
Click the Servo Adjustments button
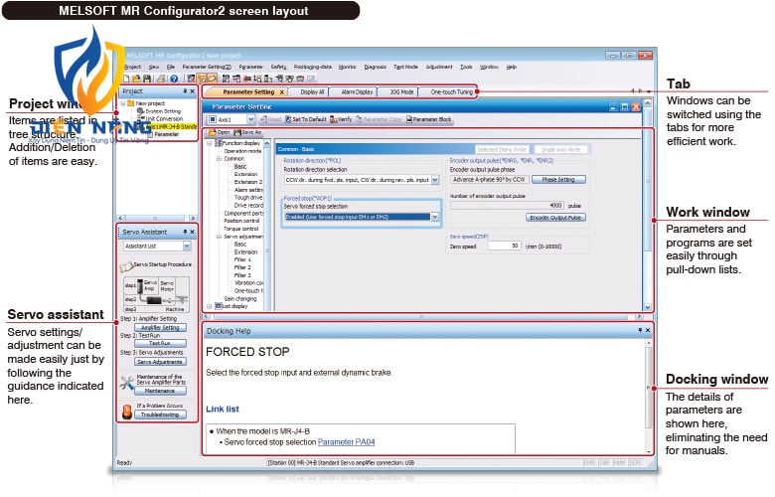click(x=160, y=362)
